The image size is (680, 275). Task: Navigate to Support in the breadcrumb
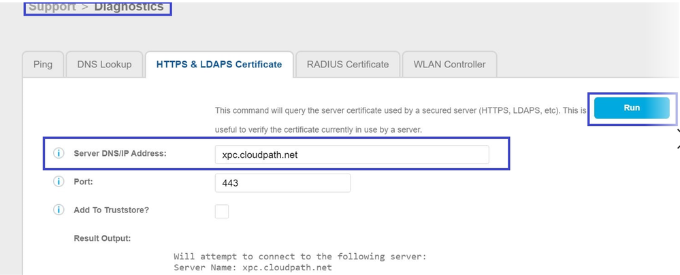52,7
